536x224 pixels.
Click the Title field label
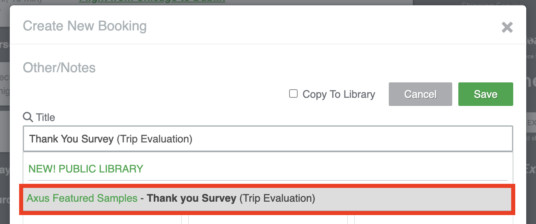pos(46,117)
